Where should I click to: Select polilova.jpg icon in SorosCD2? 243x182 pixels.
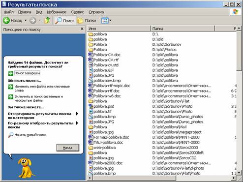click(x=91, y=158)
